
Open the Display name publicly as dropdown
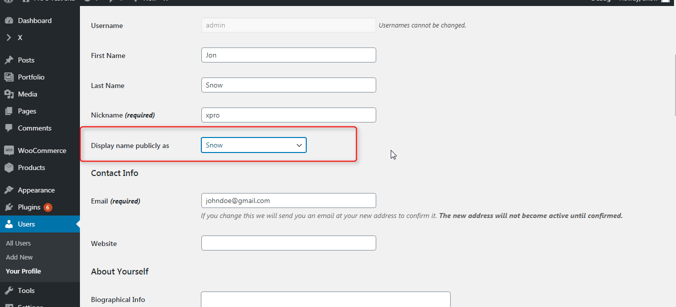[254, 145]
